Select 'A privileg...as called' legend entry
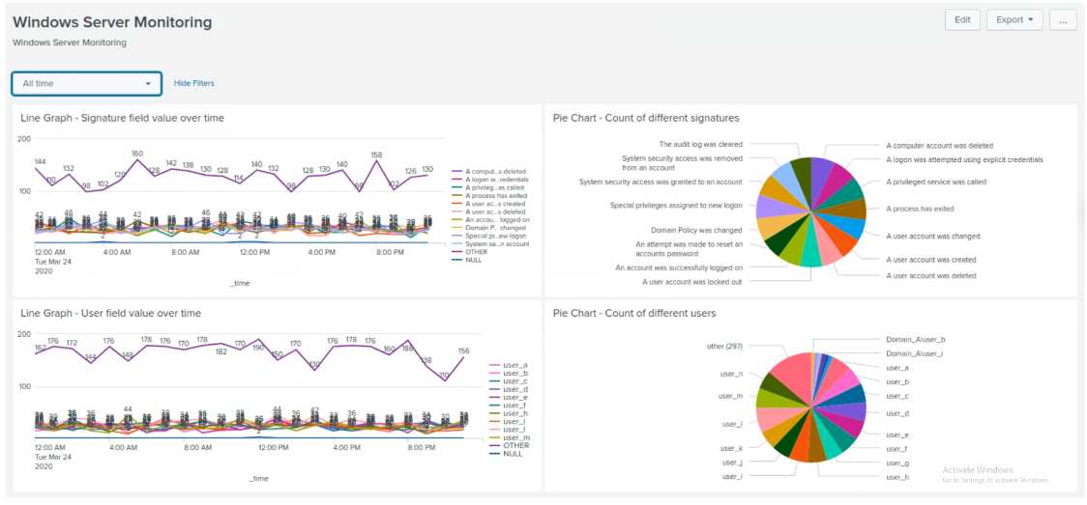This screenshot has width=1087, height=505. point(488,187)
